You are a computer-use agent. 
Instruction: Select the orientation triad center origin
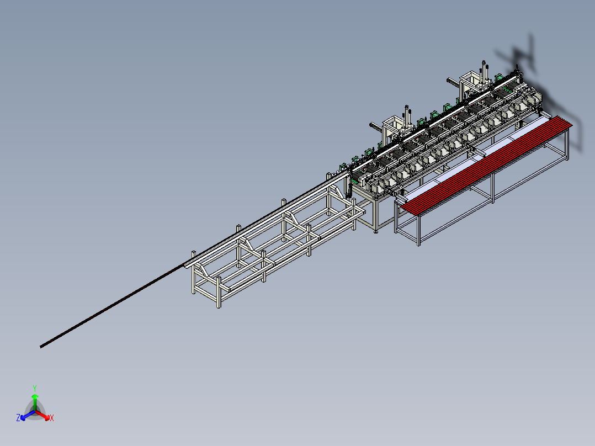tap(35, 411)
